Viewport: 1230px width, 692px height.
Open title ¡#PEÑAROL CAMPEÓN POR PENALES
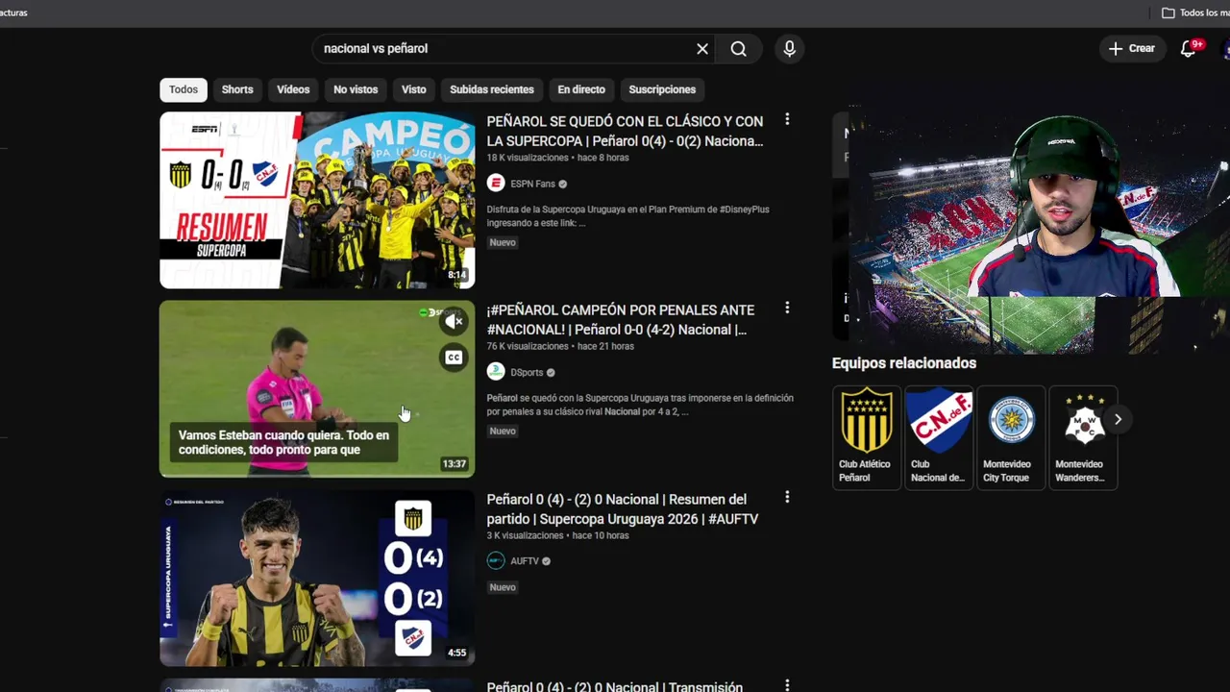621,320
